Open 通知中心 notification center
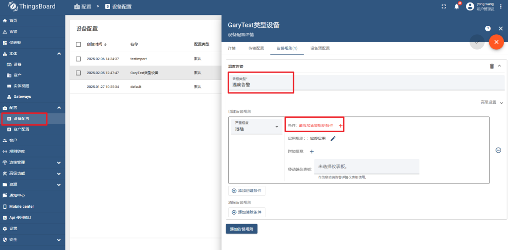Image resolution: width=508 pixels, height=250 pixels. click(32, 195)
